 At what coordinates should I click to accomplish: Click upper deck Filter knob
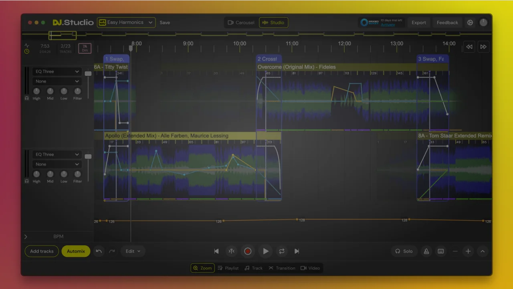pos(77,91)
